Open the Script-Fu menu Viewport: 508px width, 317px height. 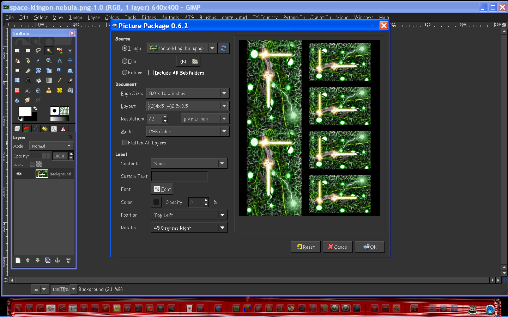pos(320,17)
